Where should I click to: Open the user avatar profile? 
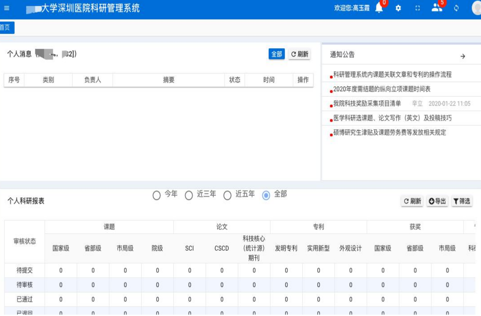(x=477, y=8)
